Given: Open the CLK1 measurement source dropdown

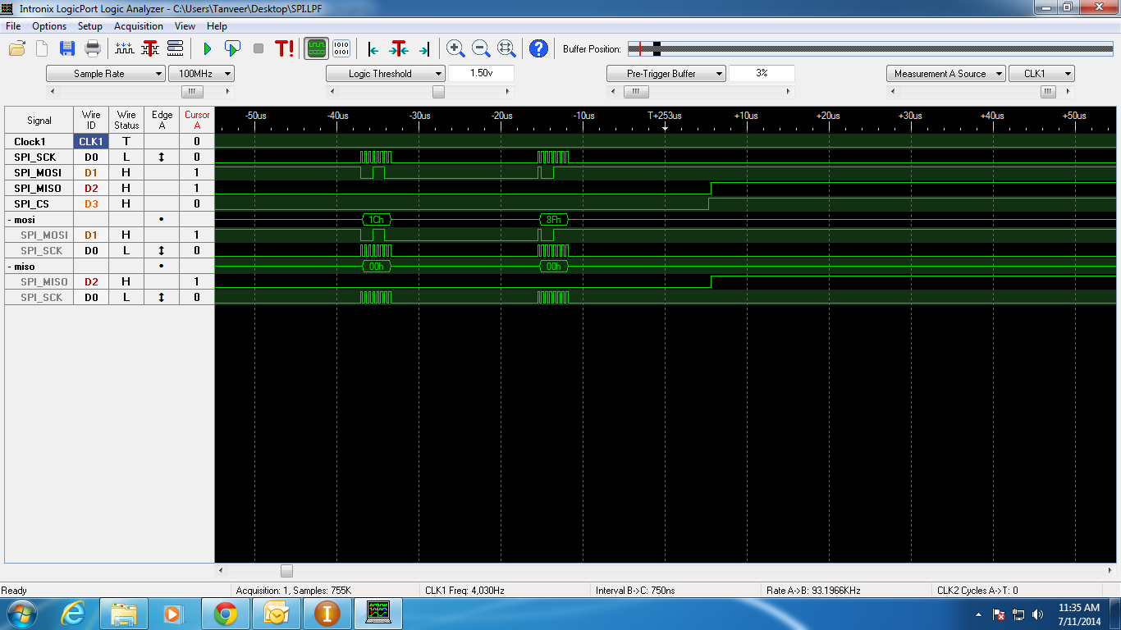Looking at the screenshot, I should click(x=1041, y=74).
